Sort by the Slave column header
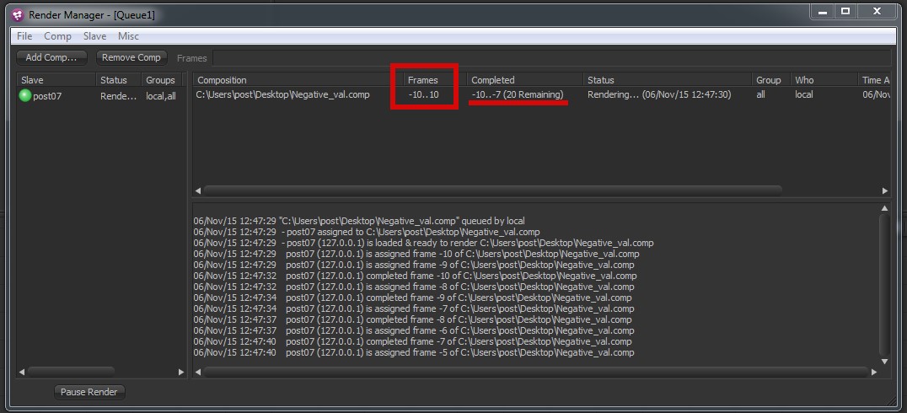Screen dimensions: 907x413 [56, 80]
